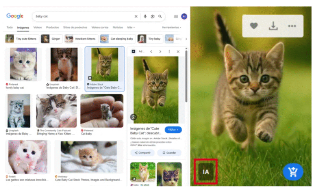Switch to the Todo tab
Screen dimensions: 315x190
[x=9, y=27]
